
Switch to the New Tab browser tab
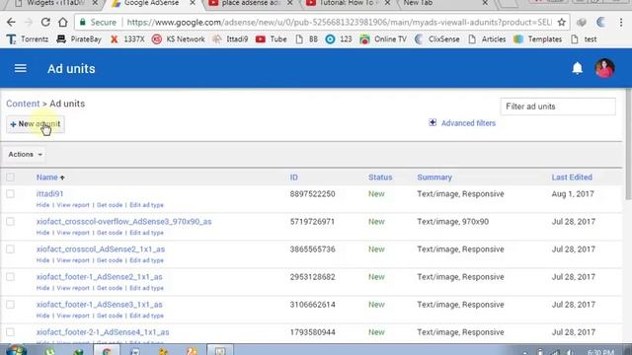(443, 3)
